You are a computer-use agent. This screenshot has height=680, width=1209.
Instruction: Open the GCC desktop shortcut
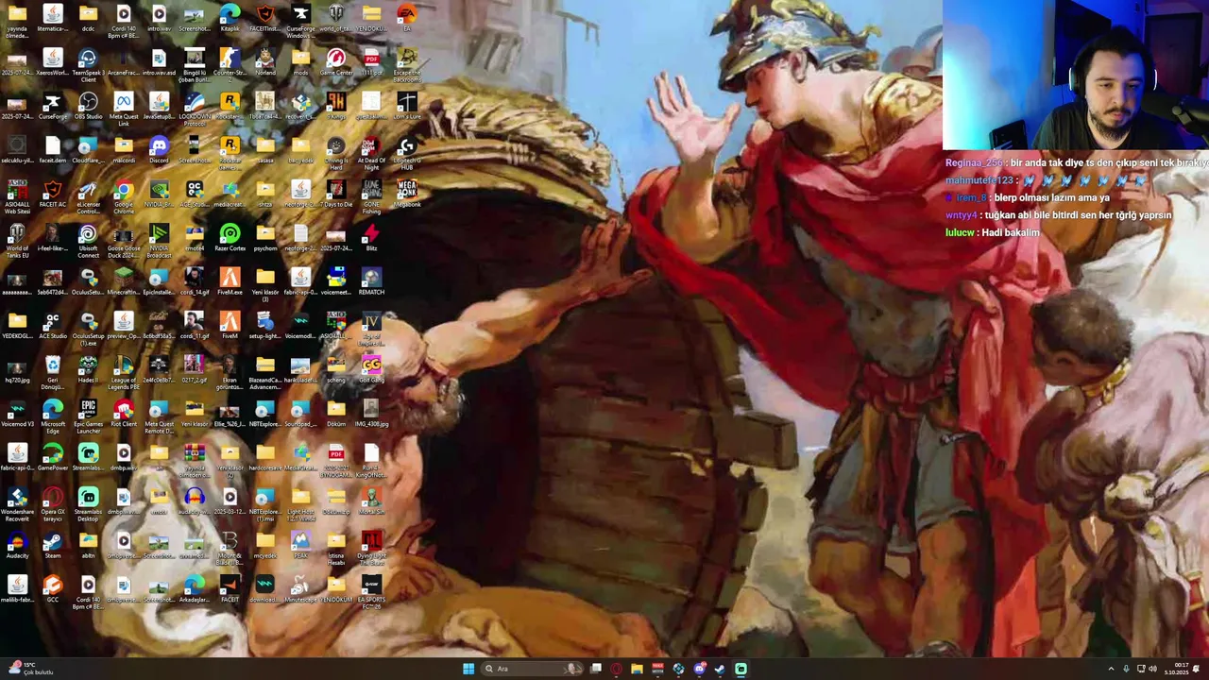52,589
